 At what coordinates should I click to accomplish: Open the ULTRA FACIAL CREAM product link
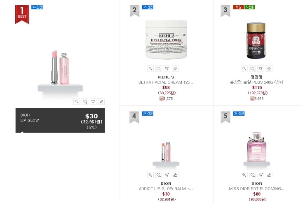coord(166,82)
